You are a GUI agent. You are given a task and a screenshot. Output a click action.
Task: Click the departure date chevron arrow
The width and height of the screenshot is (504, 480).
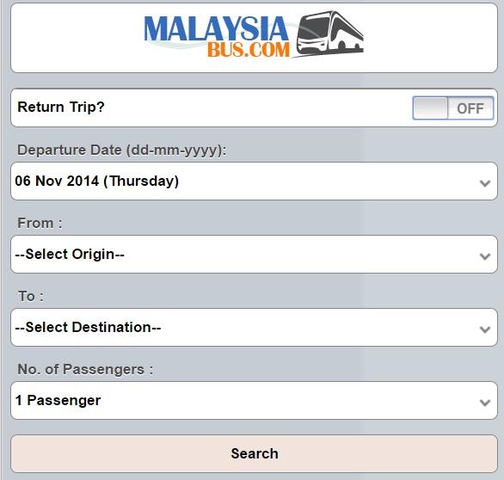click(x=485, y=183)
